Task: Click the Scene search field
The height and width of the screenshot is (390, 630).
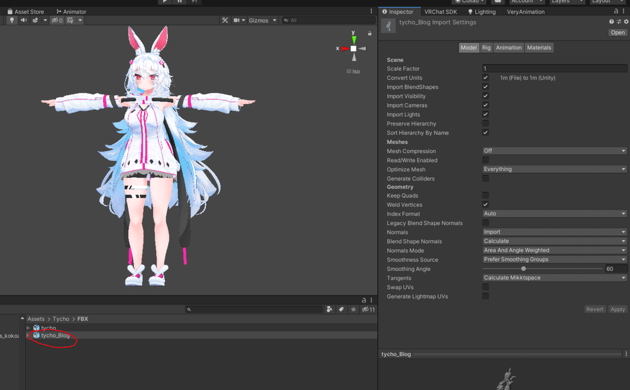Action: pos(328,20)
